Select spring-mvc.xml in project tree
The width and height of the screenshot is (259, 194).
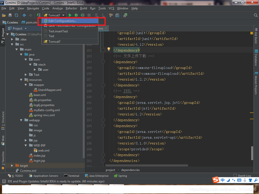[42, 115]
